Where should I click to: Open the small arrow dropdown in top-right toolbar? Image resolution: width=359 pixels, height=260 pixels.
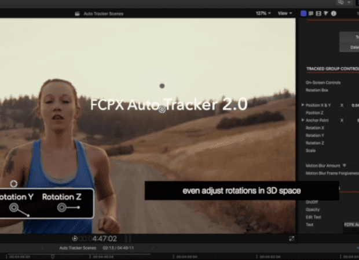(x=349, y=2)
